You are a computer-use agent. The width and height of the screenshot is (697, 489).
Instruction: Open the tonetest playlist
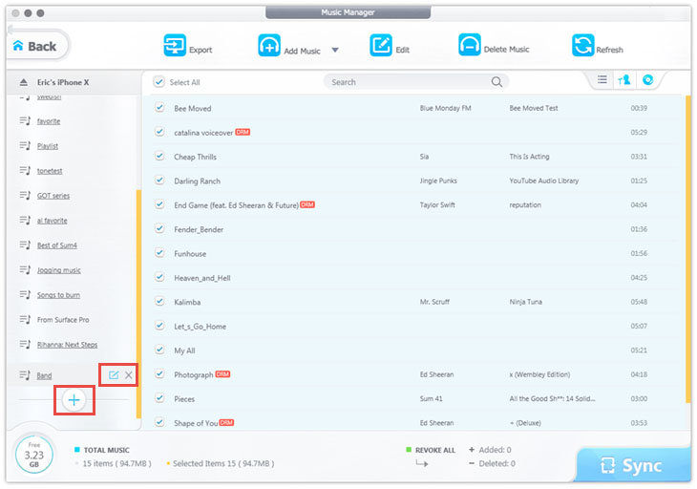pyautogui.click(x=50, y=171)
